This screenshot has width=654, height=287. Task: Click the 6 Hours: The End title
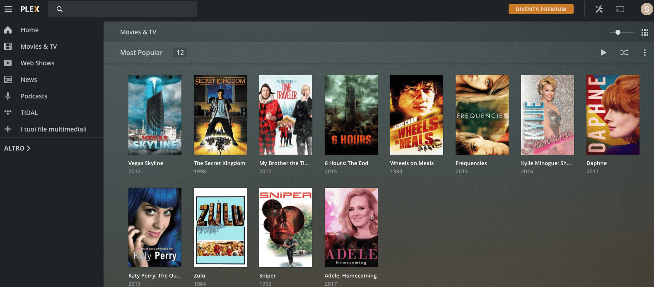click(346, 163)
